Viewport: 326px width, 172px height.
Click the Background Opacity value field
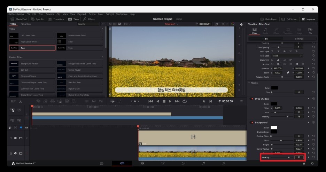pyautogui.click(x=299, y=157)
